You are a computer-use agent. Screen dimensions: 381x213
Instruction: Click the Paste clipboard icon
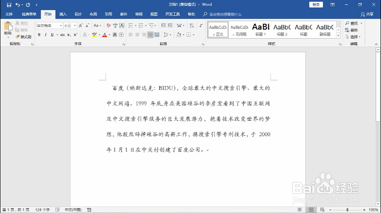tap(8, 26)
